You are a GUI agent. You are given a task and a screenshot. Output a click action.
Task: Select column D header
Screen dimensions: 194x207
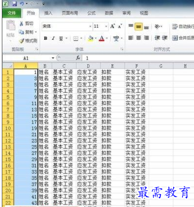[88, 66]
